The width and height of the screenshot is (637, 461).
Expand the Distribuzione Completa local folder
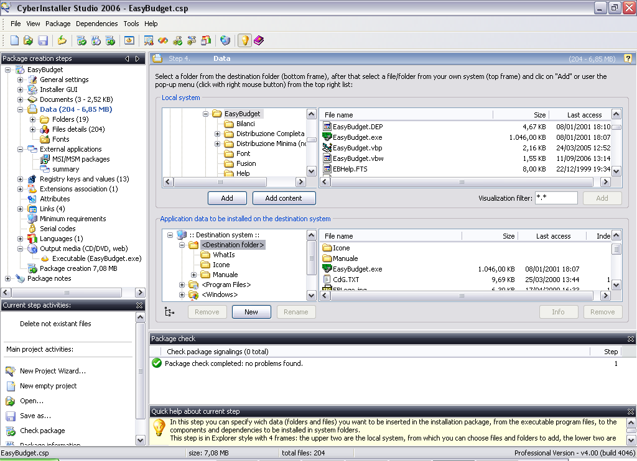coord(217,134)
